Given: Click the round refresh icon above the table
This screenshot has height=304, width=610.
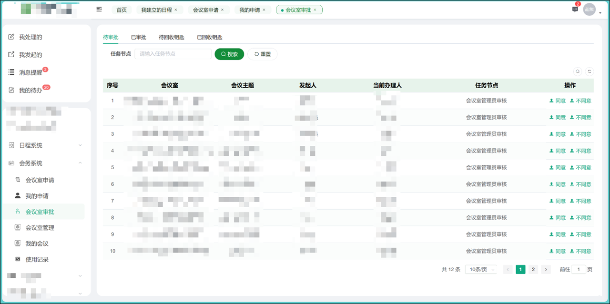Looking at the screenshot, I should [590, 71].
